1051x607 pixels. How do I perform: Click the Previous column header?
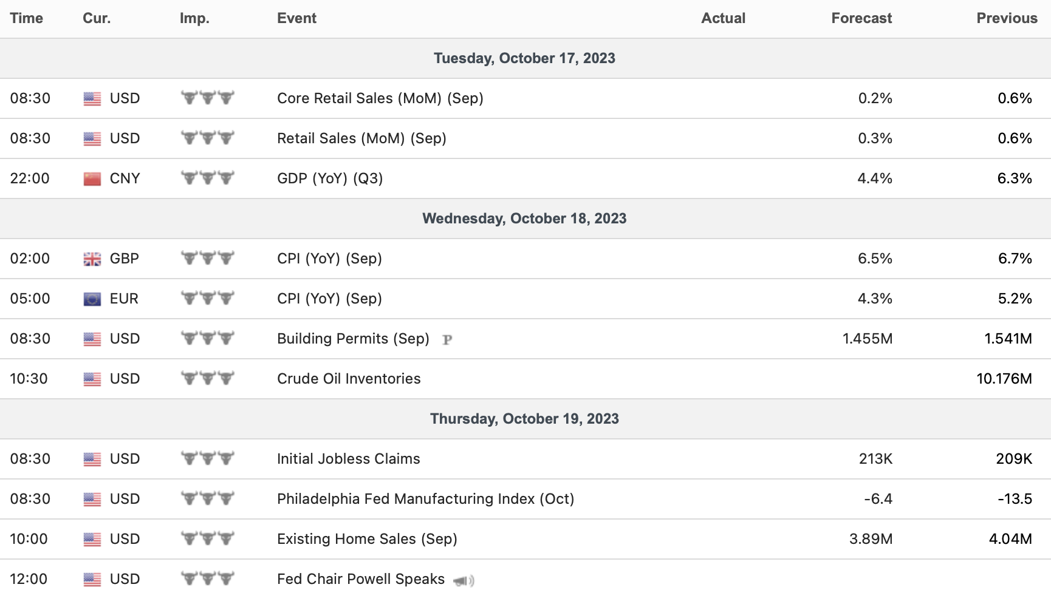(x=1006, y=18)
